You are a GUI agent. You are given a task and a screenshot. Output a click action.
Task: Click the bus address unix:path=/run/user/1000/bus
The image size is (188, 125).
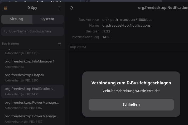pos(127,20)
